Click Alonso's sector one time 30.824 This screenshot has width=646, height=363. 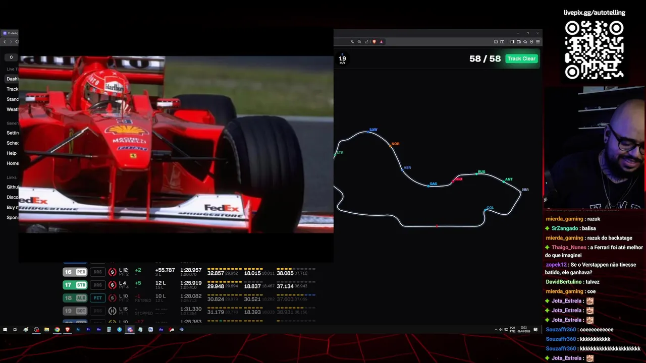pyautogui.click(x=216, y=299)
